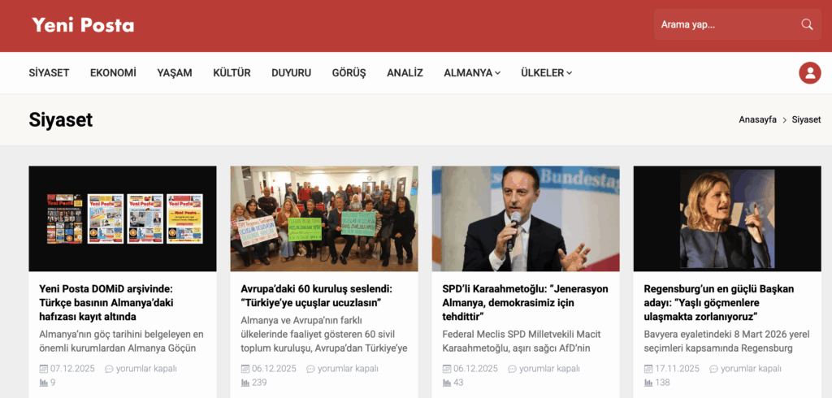The image size is (832, 398).
Task: Click calendar icon beside 17.11.2025
Action: [648, 369]
